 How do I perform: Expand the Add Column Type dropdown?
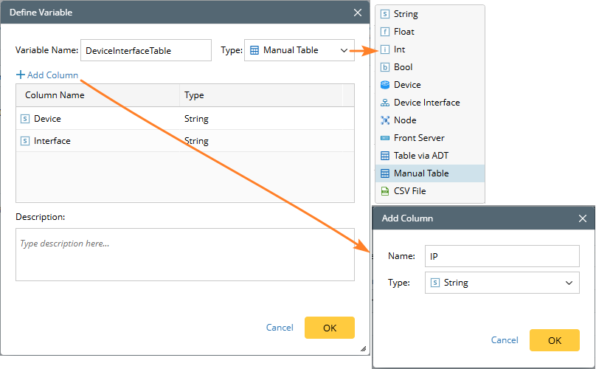point(502,283)
